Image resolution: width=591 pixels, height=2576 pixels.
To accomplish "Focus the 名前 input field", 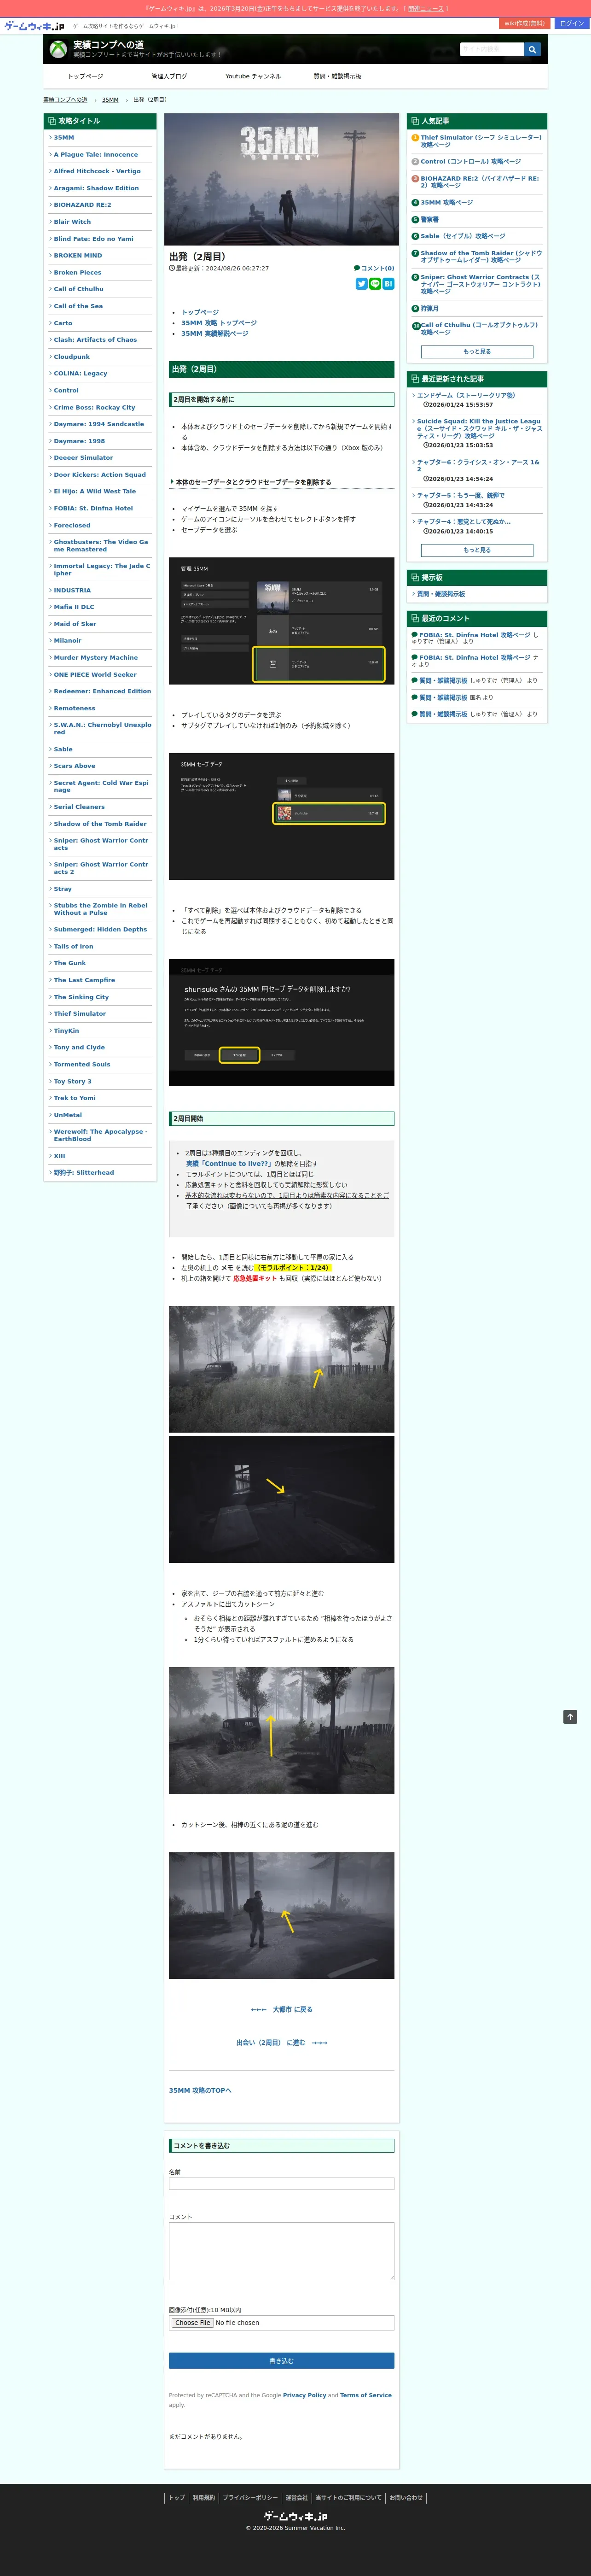I will [x=281, y=2184].
